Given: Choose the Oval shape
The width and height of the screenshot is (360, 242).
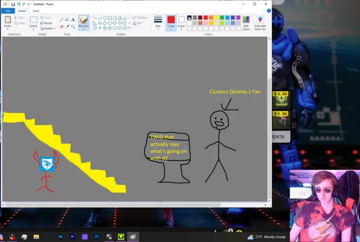Looking at the screenshot, I should pyautogui.click(x=105, y=18).
